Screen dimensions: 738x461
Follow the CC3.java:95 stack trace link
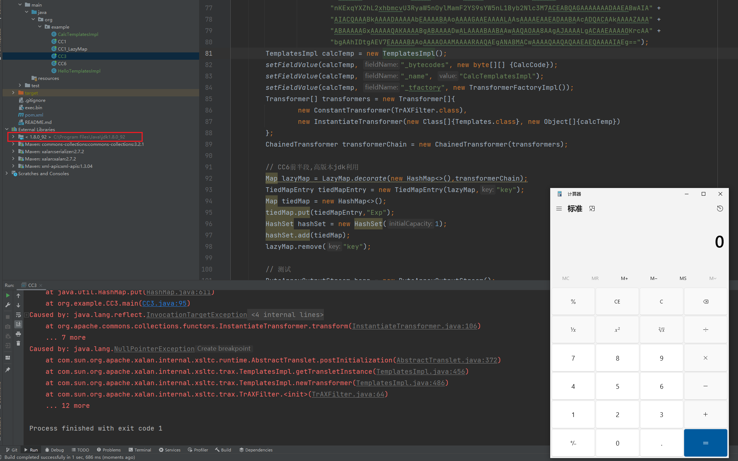point(165,303)
